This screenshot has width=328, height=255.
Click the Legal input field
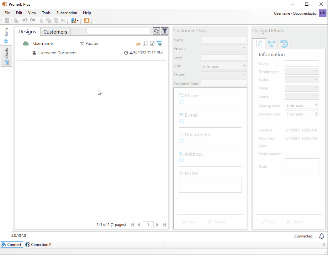pyautogui.click(x=224, y=58)
